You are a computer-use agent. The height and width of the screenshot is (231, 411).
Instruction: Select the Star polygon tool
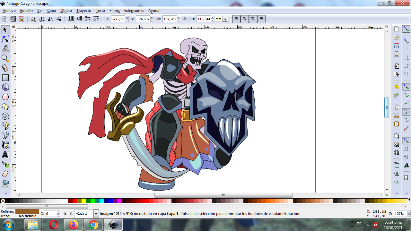[5, 107]
